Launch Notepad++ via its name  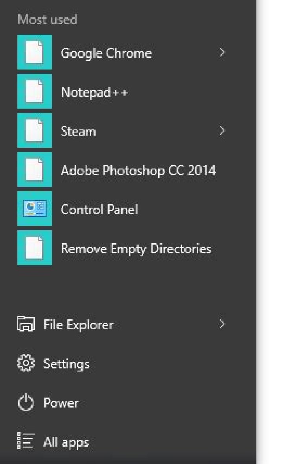pyautogui.click(x=95, y=92)
